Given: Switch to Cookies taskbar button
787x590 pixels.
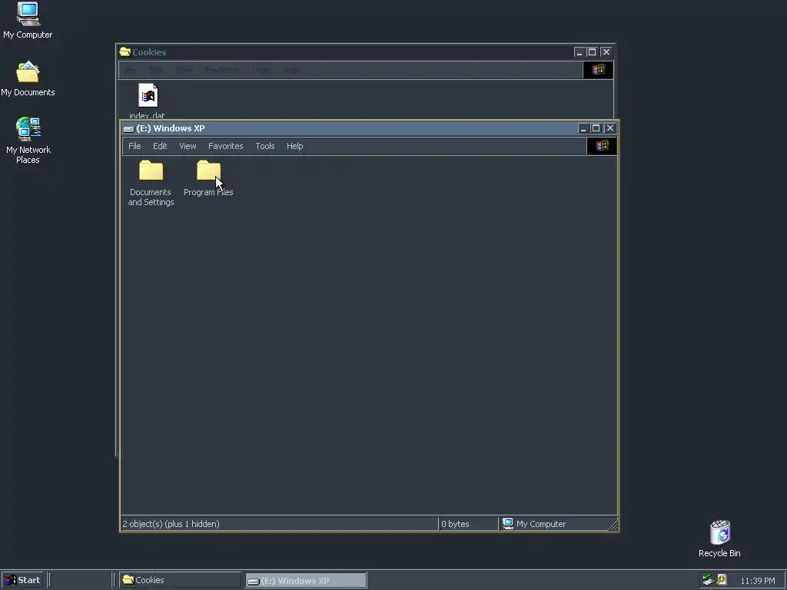Looking at the screenshot, I should (x=180, y=580).
